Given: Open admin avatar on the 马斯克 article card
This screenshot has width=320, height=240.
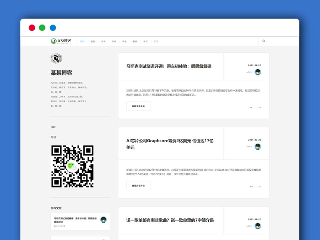Looking at the screenshot, I should pyautogui.click(x=258, y=72).
